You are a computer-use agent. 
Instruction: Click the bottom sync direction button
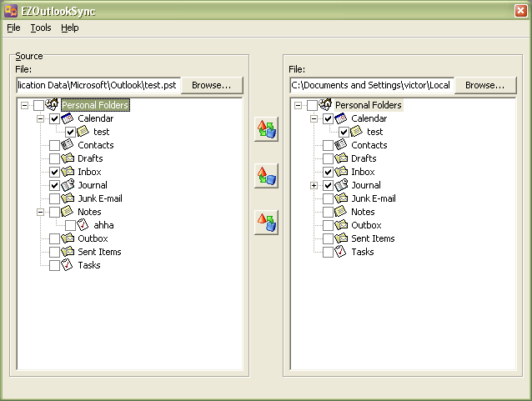click(x=266, y=223)
